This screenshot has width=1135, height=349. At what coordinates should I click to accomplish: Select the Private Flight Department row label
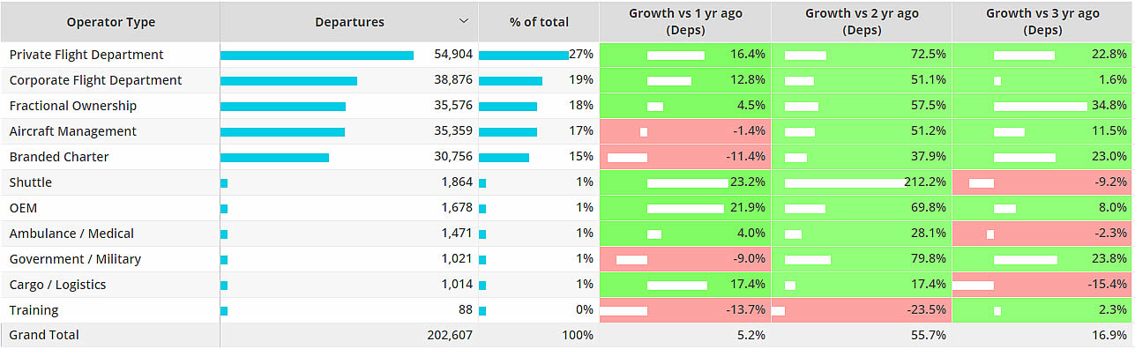pyautogui.click(x=86, y=55)
